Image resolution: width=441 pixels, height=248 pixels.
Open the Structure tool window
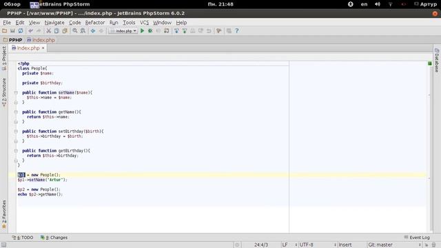click(x=4, y=92)
